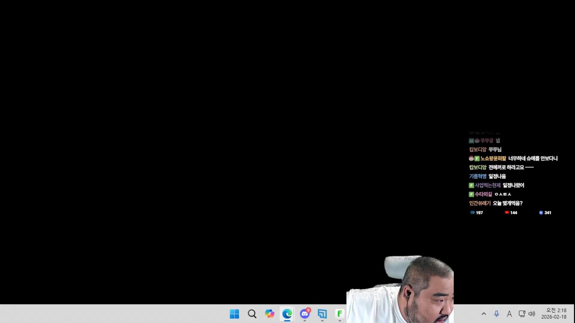This screenshot has height=323, width=575.
Task: Open the green F app in taskbar
Action: tap(340, 314)
